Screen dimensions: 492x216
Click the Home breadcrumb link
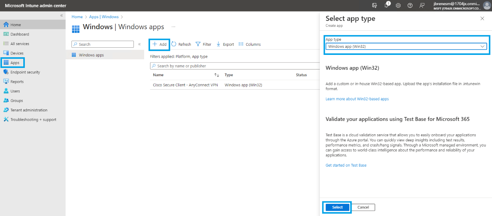(77, 17)
